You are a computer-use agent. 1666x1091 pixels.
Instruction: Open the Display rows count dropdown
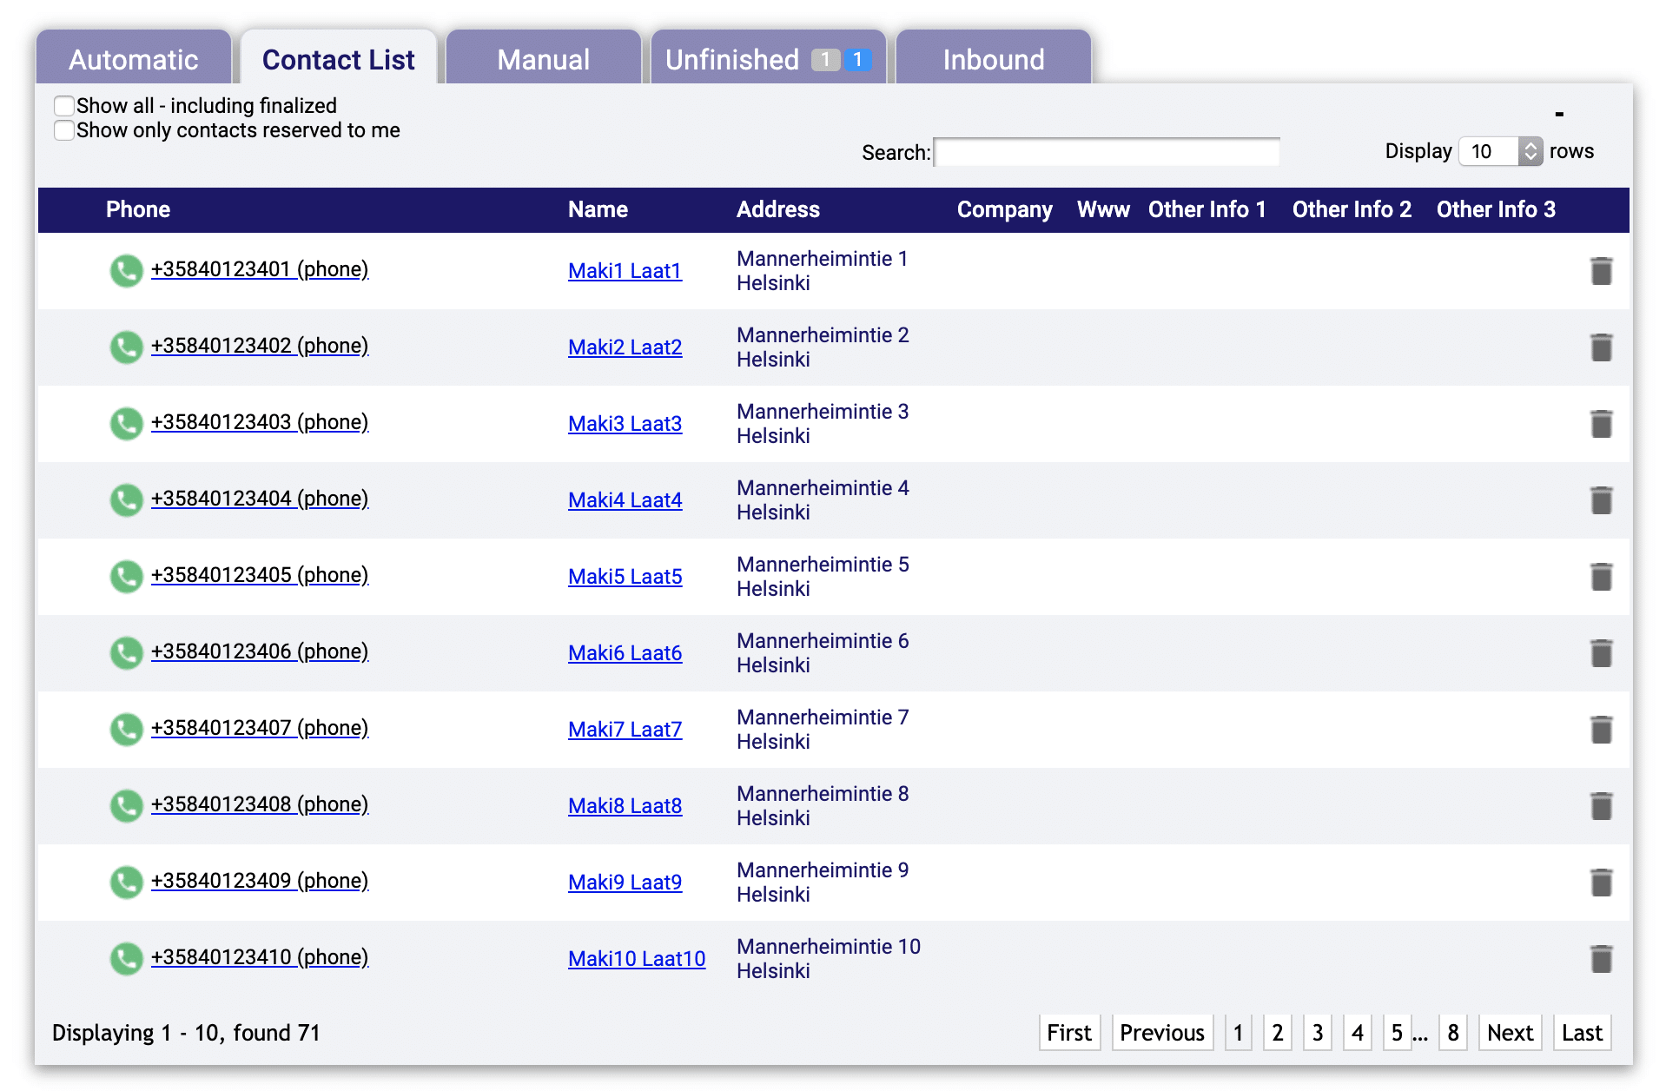(x=1500, y=151)
